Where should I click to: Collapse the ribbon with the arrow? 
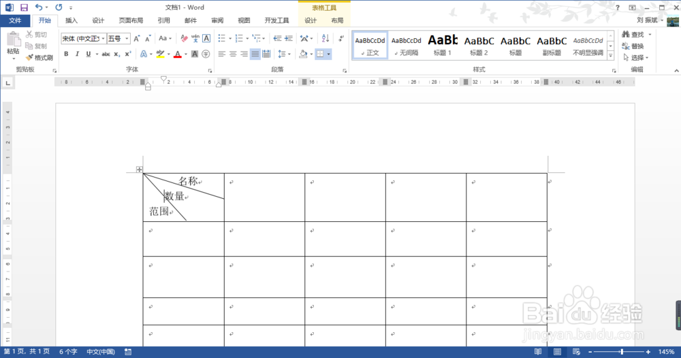pos(676,70)
